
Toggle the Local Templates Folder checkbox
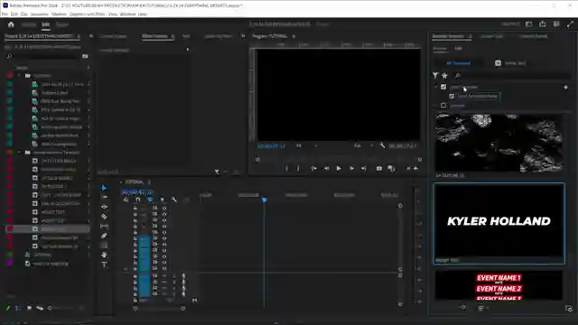click(x=452, y=97)
